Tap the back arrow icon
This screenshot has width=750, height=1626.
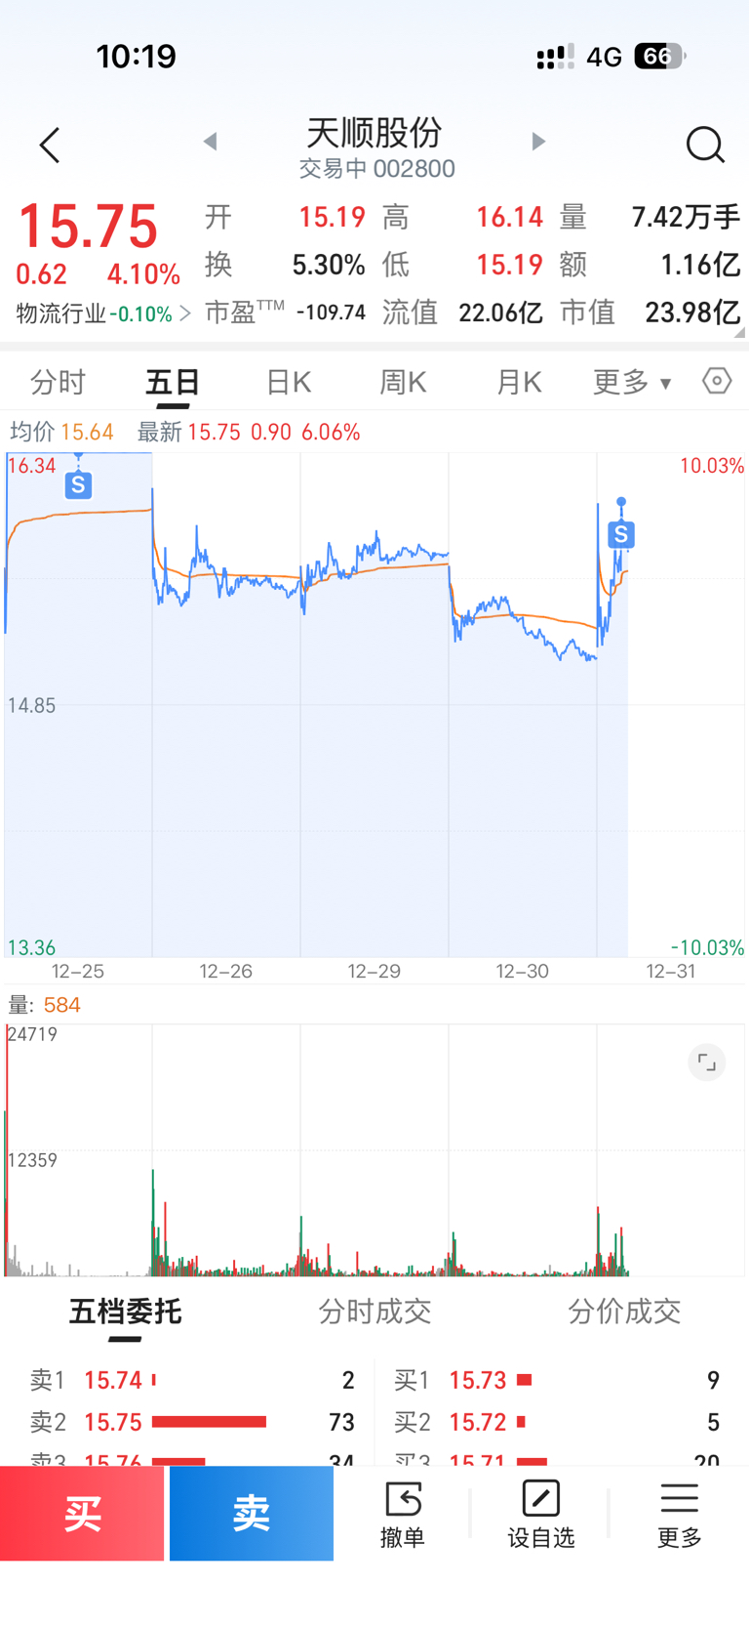[x=50, y=146]
